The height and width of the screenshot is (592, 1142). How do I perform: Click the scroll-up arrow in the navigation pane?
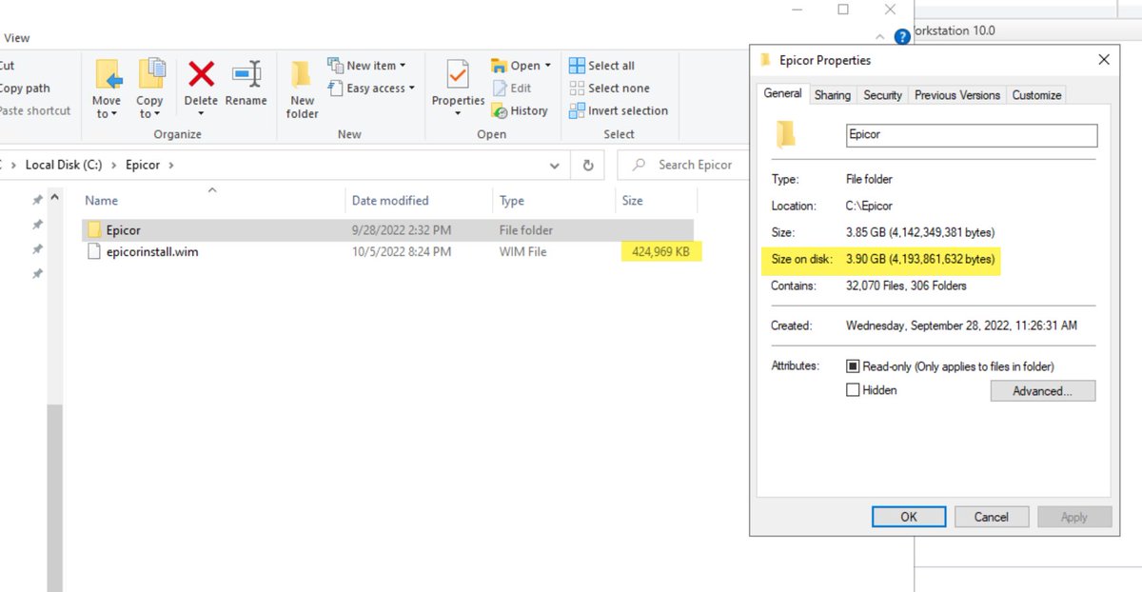pos(54,199)
